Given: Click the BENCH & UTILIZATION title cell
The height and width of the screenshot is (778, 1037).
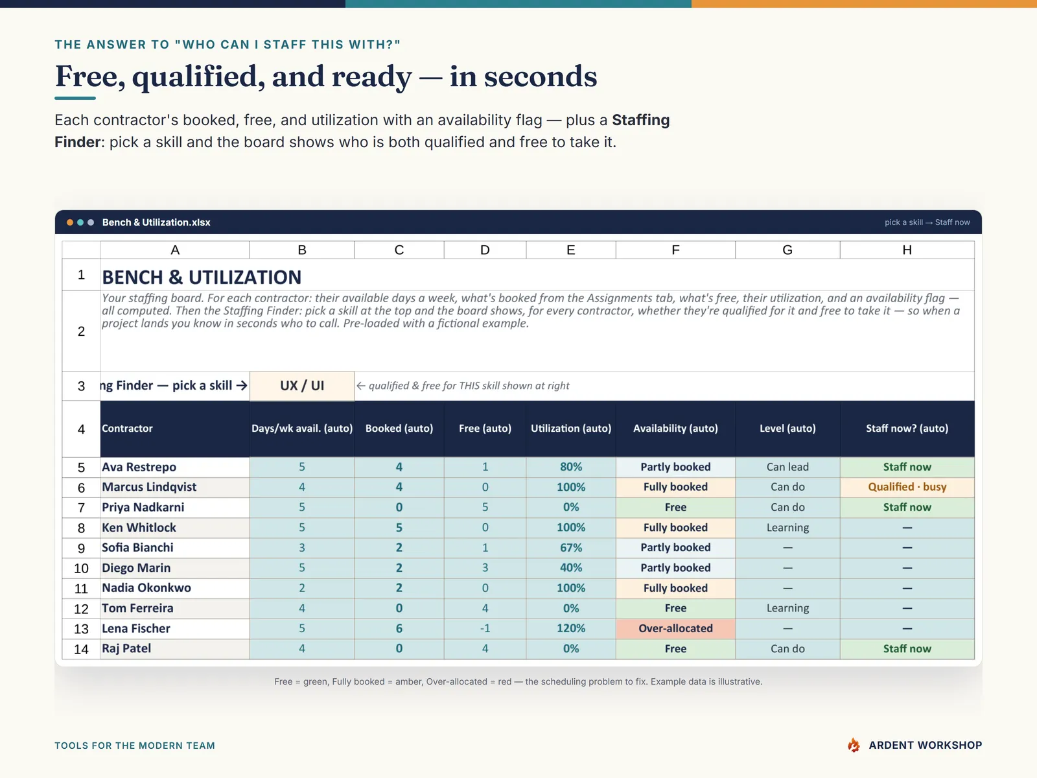Looking at the screenshot, I should (x=537, y=275).
